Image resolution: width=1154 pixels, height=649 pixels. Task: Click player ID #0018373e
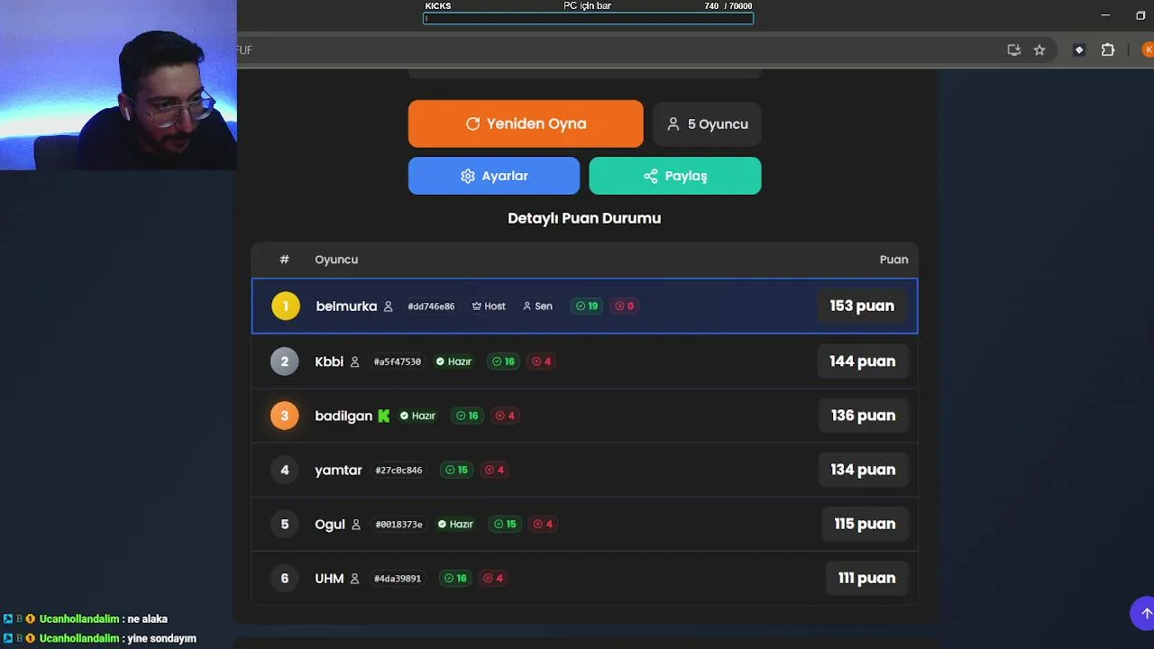398,524
